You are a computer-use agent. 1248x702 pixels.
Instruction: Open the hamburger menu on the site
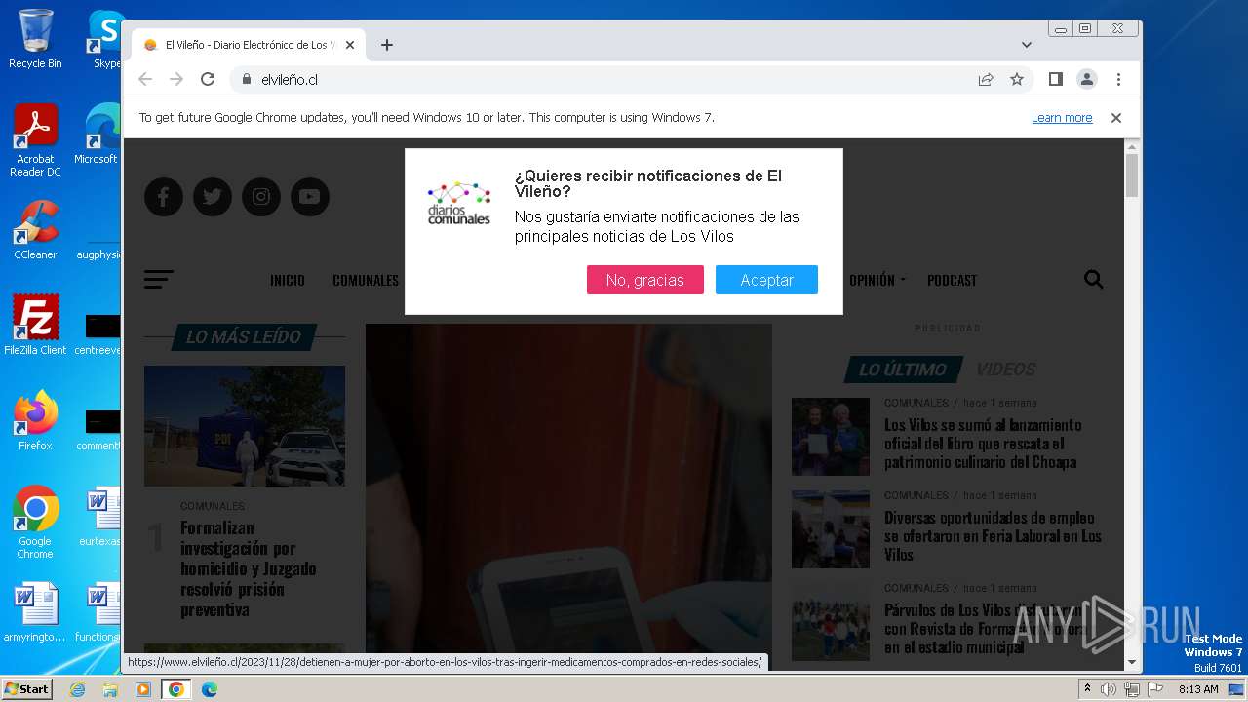[159, 280]
